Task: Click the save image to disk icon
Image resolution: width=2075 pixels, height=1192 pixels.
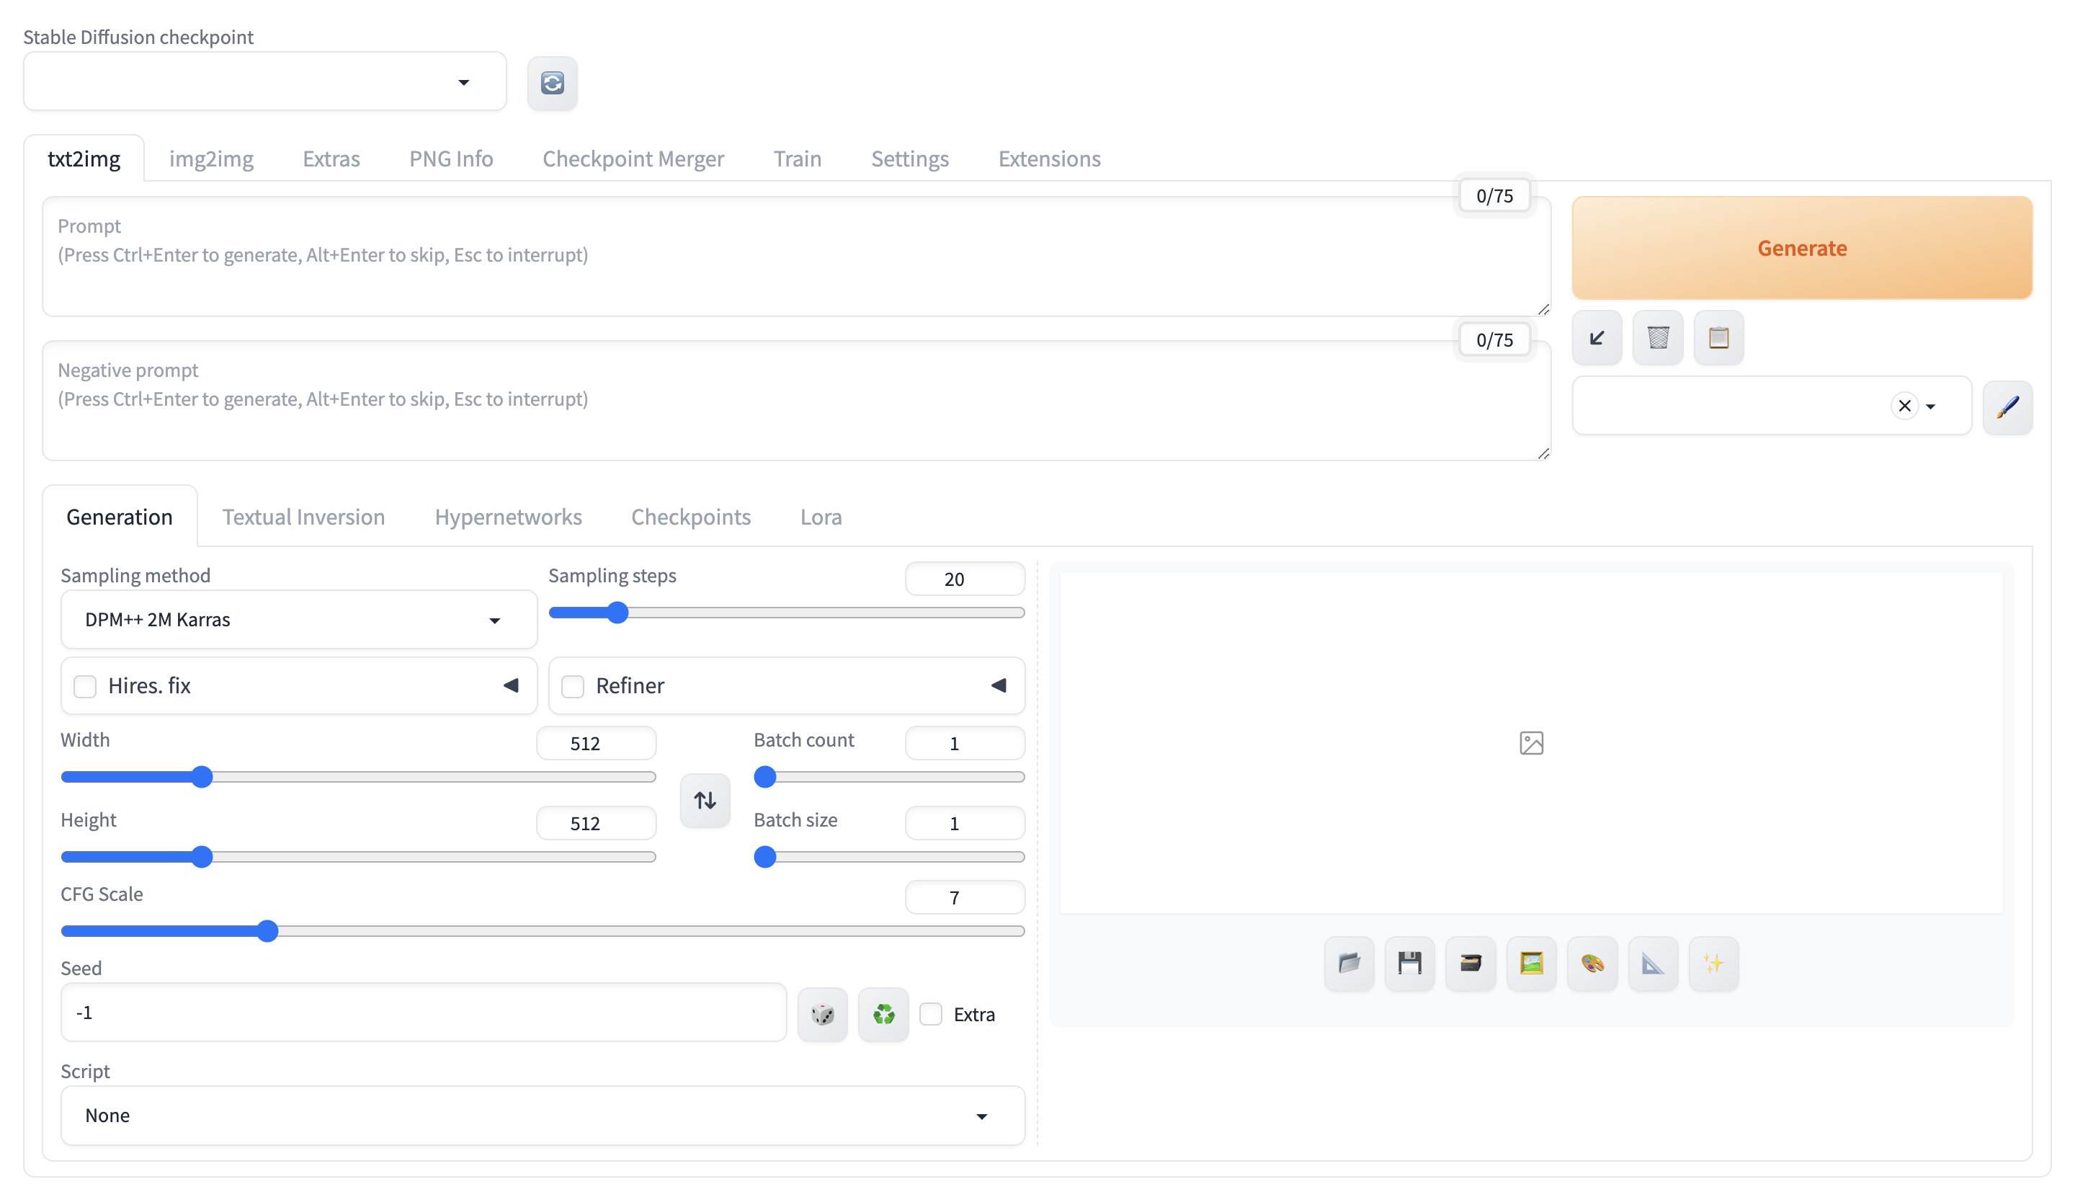Action: tap(1408, 962)
